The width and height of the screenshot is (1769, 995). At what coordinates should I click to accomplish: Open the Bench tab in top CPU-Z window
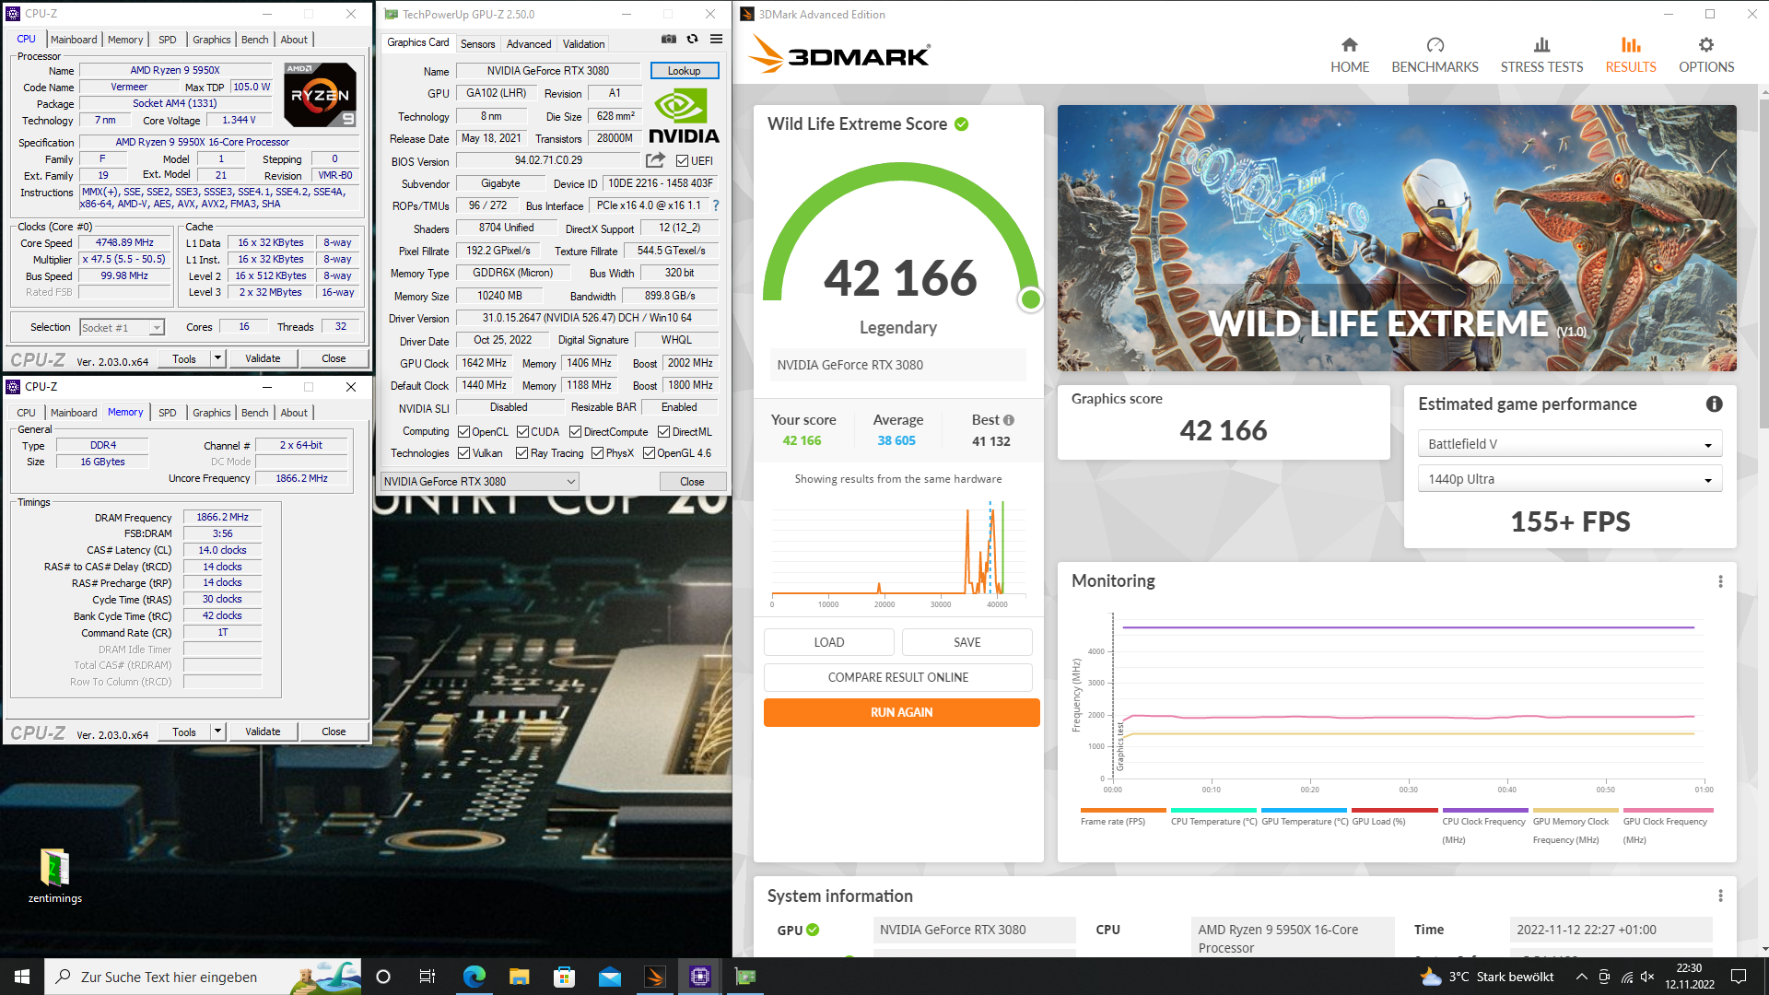[x=255, y=40]
